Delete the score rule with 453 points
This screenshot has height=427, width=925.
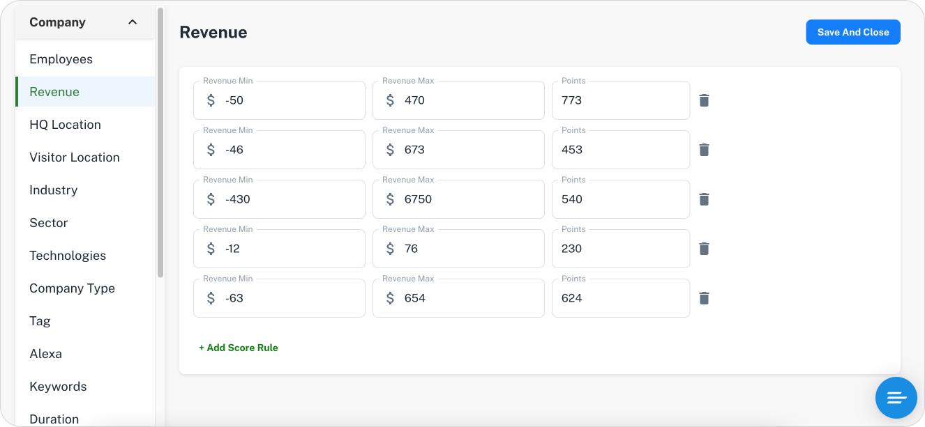point(704,150)
